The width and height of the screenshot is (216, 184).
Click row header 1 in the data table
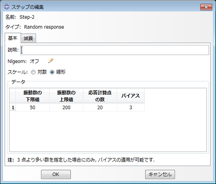tap(13, 107)
